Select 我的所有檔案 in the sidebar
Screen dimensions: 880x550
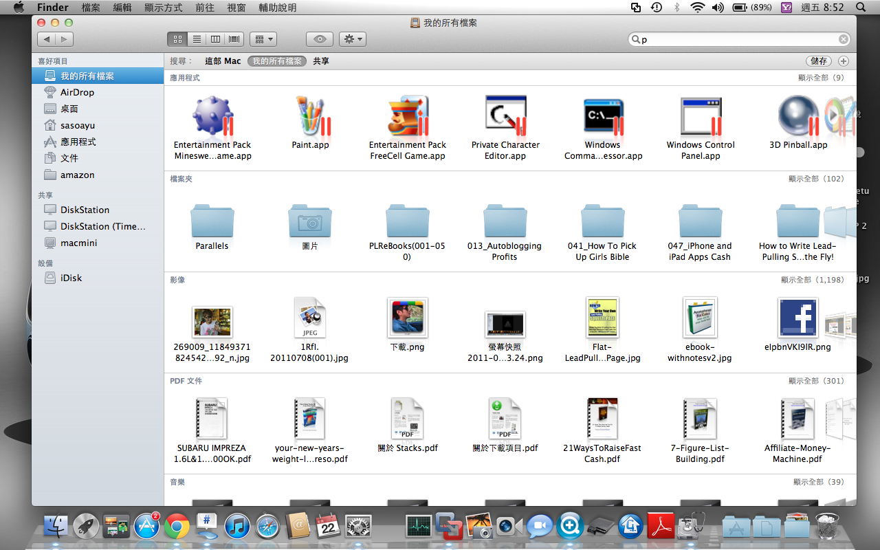click(98, 76)
